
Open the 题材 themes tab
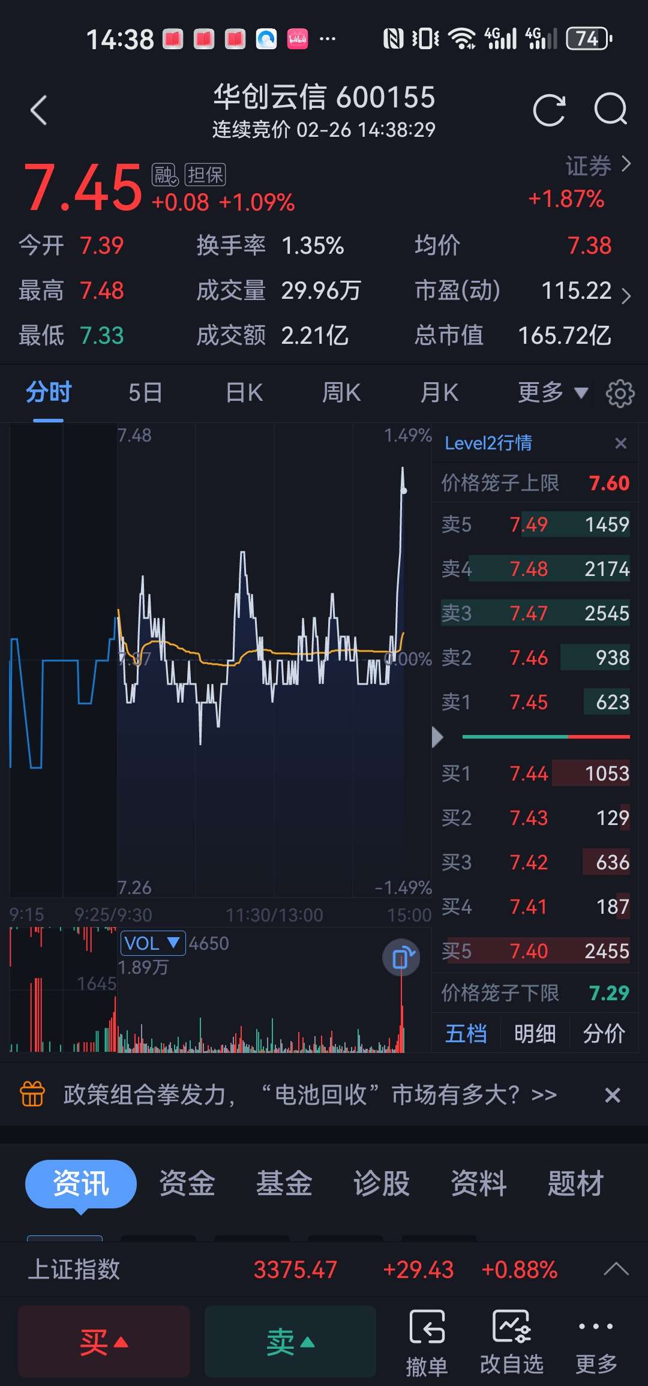click(575, 1184)
